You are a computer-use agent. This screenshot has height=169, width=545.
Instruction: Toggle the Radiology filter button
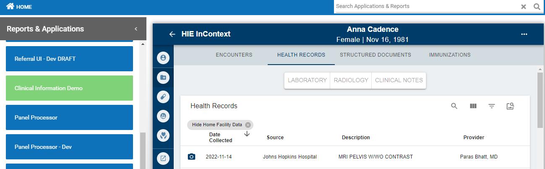(x=351, y=81)
